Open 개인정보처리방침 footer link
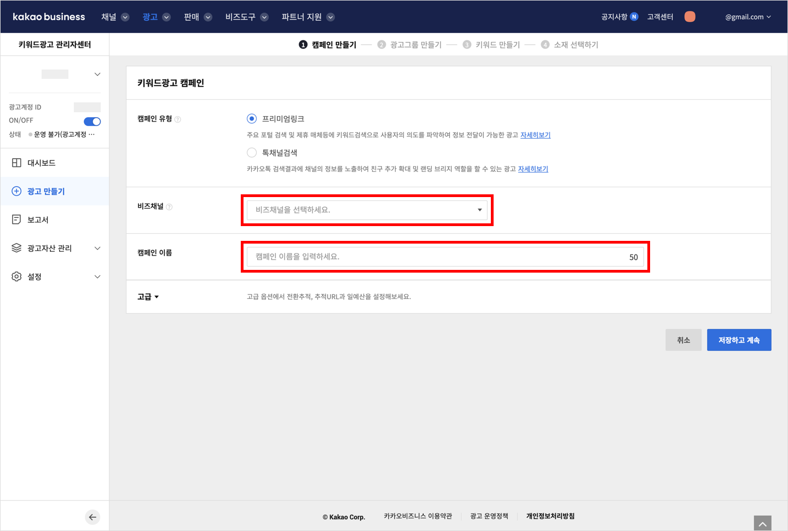 click(551, 516)
